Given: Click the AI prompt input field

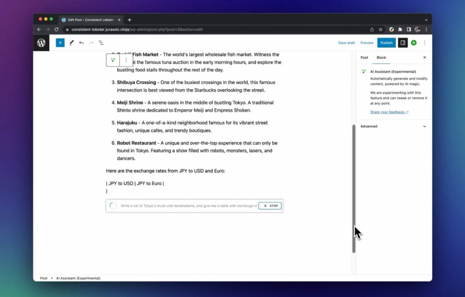Looking at the screenshot, I should pos(188,206).
